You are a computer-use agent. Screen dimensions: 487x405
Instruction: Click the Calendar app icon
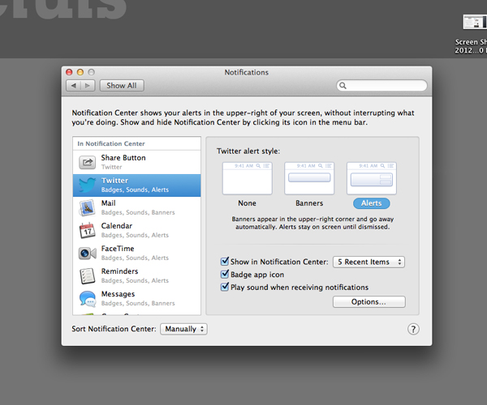(87, 230)
